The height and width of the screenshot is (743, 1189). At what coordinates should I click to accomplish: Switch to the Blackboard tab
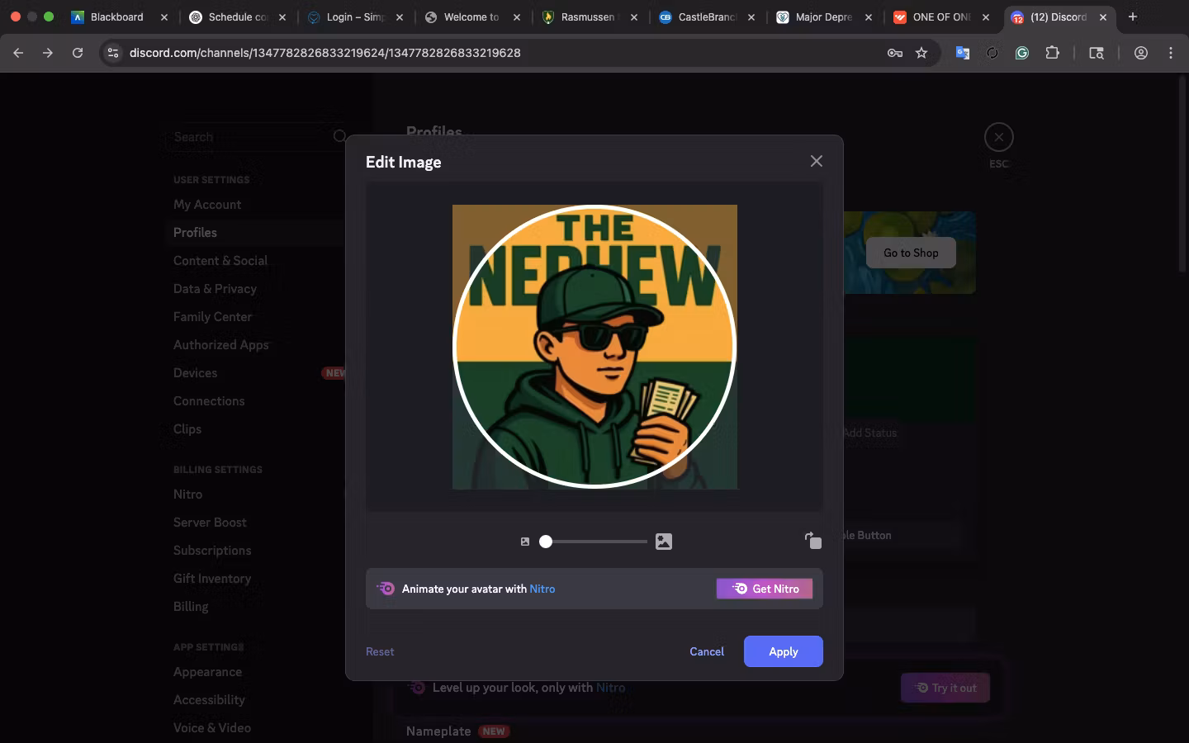(x=116, y=17)
